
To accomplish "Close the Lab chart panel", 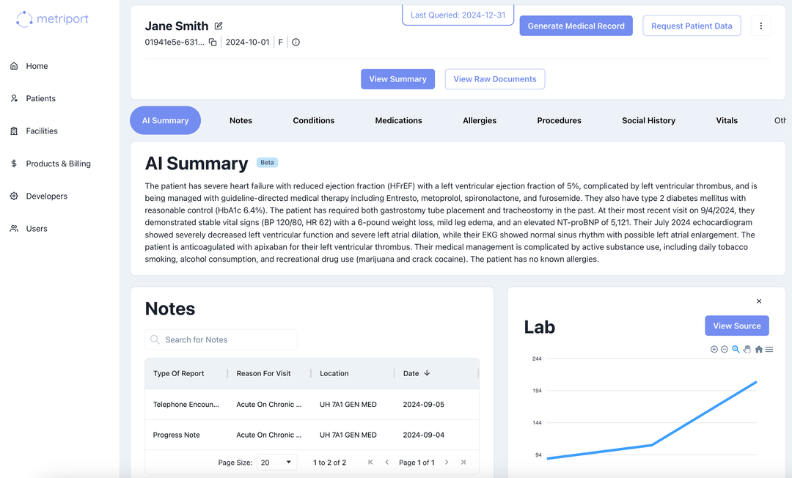I will coord(759,301).
